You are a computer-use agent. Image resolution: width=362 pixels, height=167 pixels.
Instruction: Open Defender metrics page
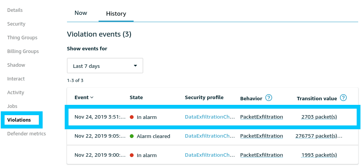(x=26, y=133)
